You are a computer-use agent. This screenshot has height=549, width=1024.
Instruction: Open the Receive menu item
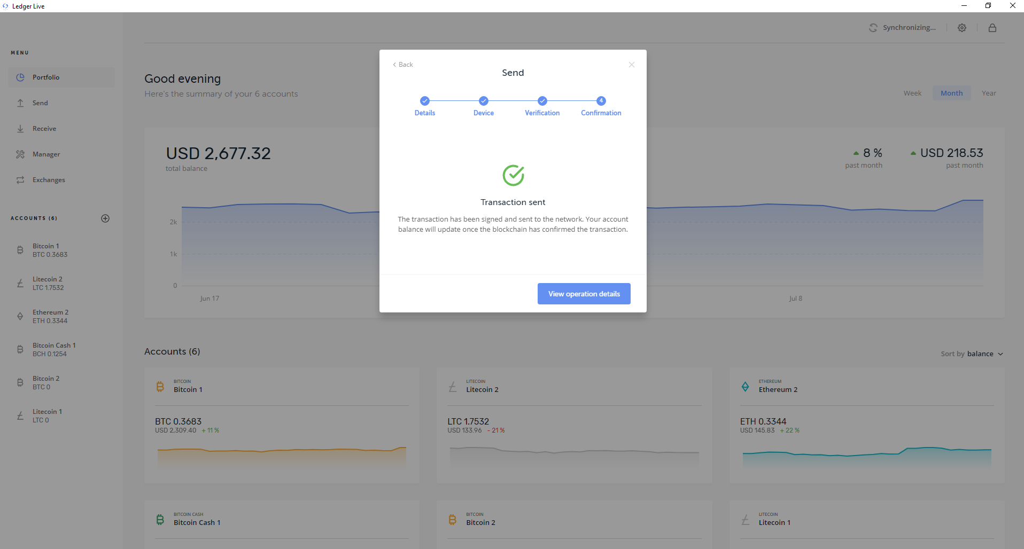[61, 129]
